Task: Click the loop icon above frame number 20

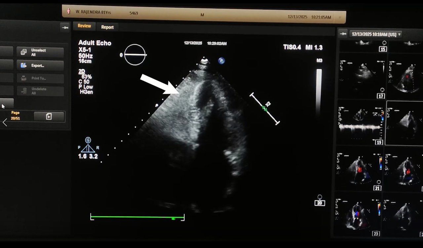Action: click(x=320, y=197)
